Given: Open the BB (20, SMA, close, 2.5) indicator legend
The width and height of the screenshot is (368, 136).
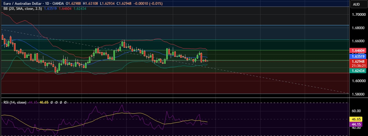Looking at the screenshot, I should (x=23, y=9).
